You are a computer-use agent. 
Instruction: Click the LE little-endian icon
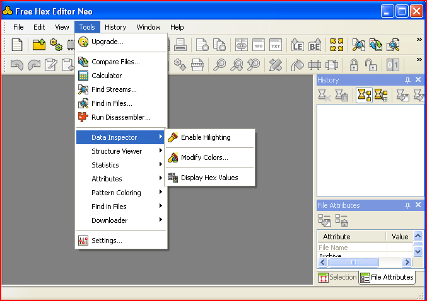point(297,45)
